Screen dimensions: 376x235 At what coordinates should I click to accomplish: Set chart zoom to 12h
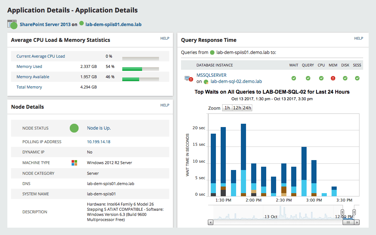click(237, 108)
